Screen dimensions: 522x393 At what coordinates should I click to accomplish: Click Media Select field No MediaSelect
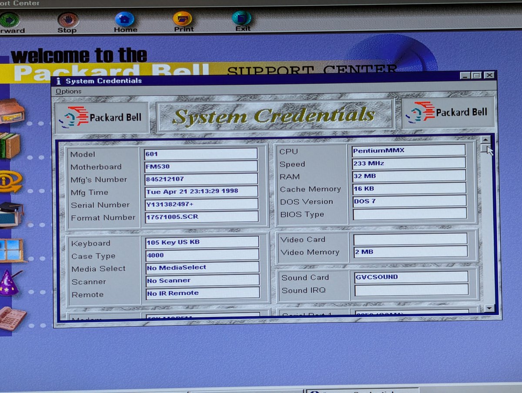[203, 267]
